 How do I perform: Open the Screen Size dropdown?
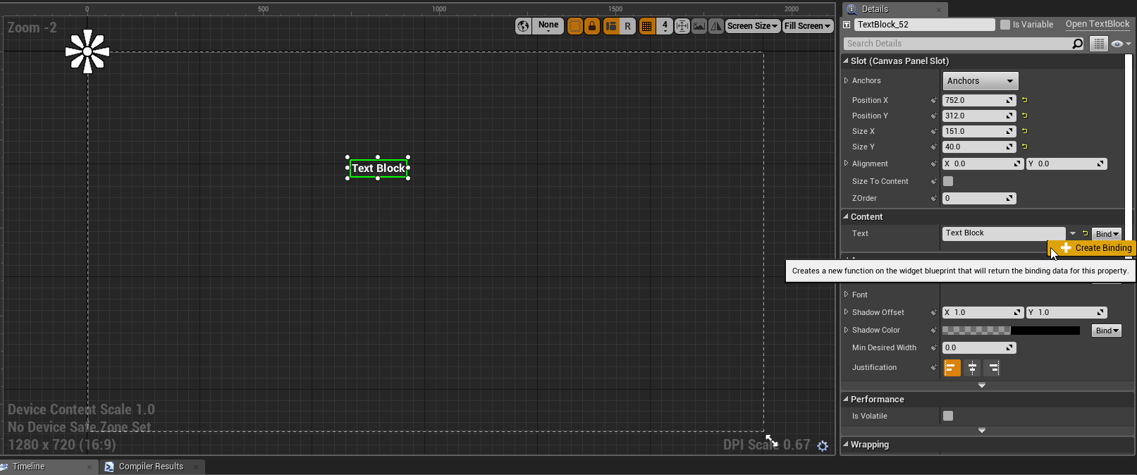(752, 26)
